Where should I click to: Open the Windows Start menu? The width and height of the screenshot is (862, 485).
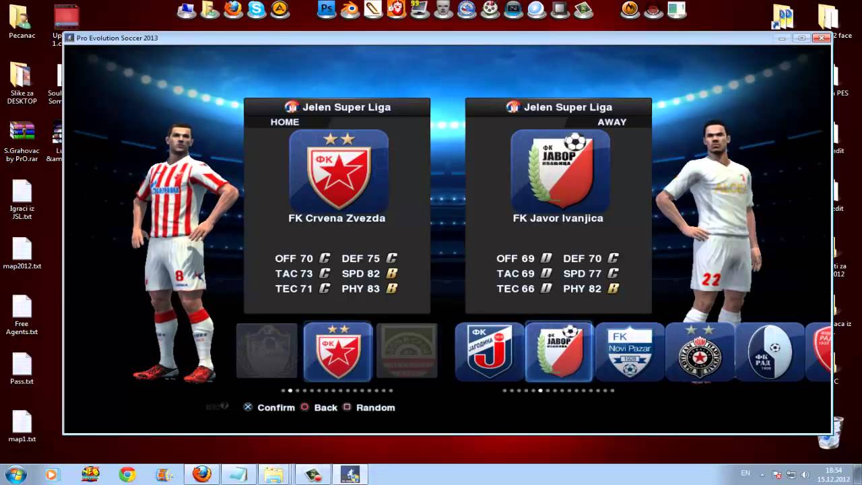15,474
